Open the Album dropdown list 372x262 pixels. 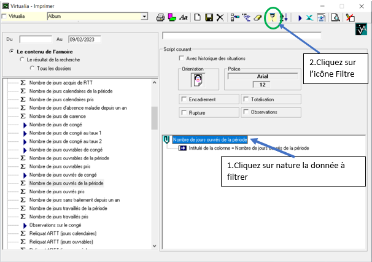point(145,17)
